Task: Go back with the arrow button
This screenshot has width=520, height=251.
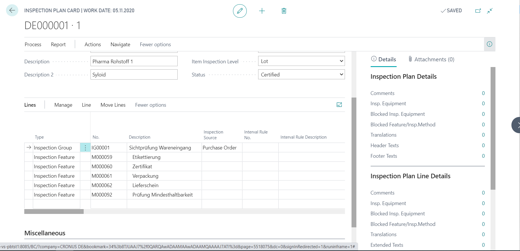Action: tap(12, 11)
